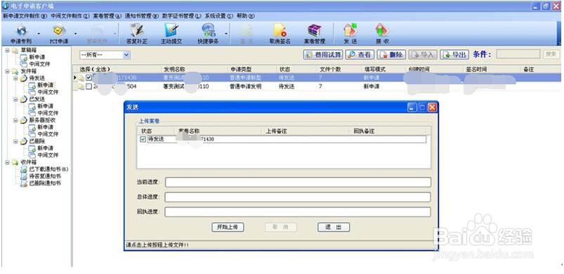Open the PCT申请 dropdown arrow
The width and height of the screenshot is (564, 274).
point(76,34)
